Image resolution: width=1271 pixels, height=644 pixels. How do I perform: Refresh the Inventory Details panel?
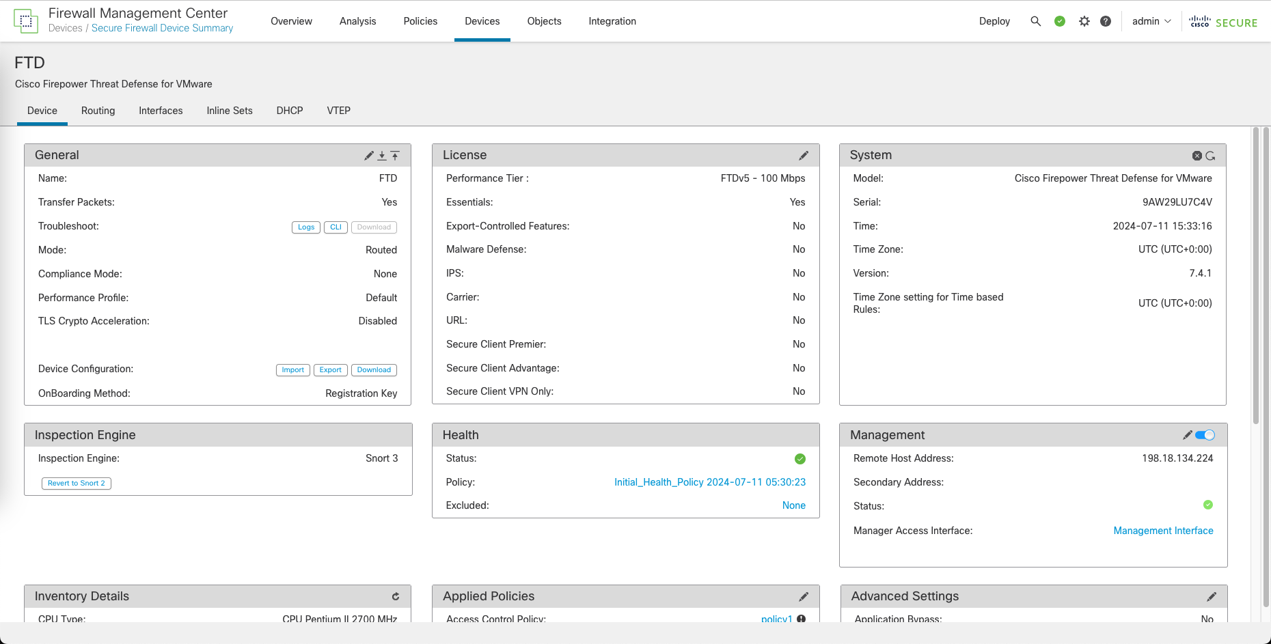click(x=395, y=596)
